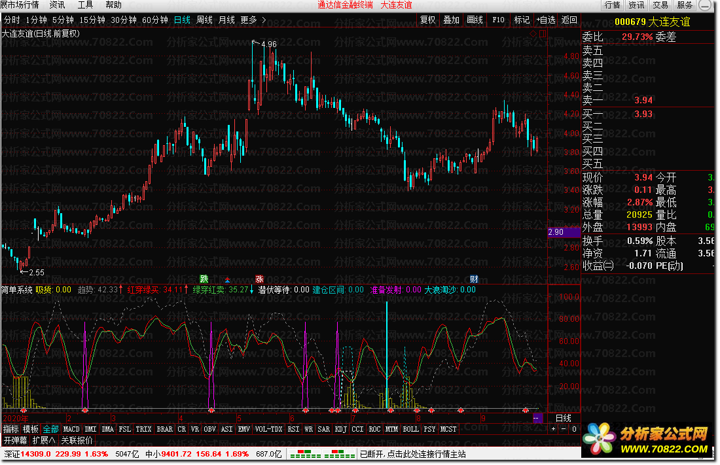Click the blue up-arrow marker under the chart
Viewport: 720px width, 465px height.
click(x=227, y=279)
